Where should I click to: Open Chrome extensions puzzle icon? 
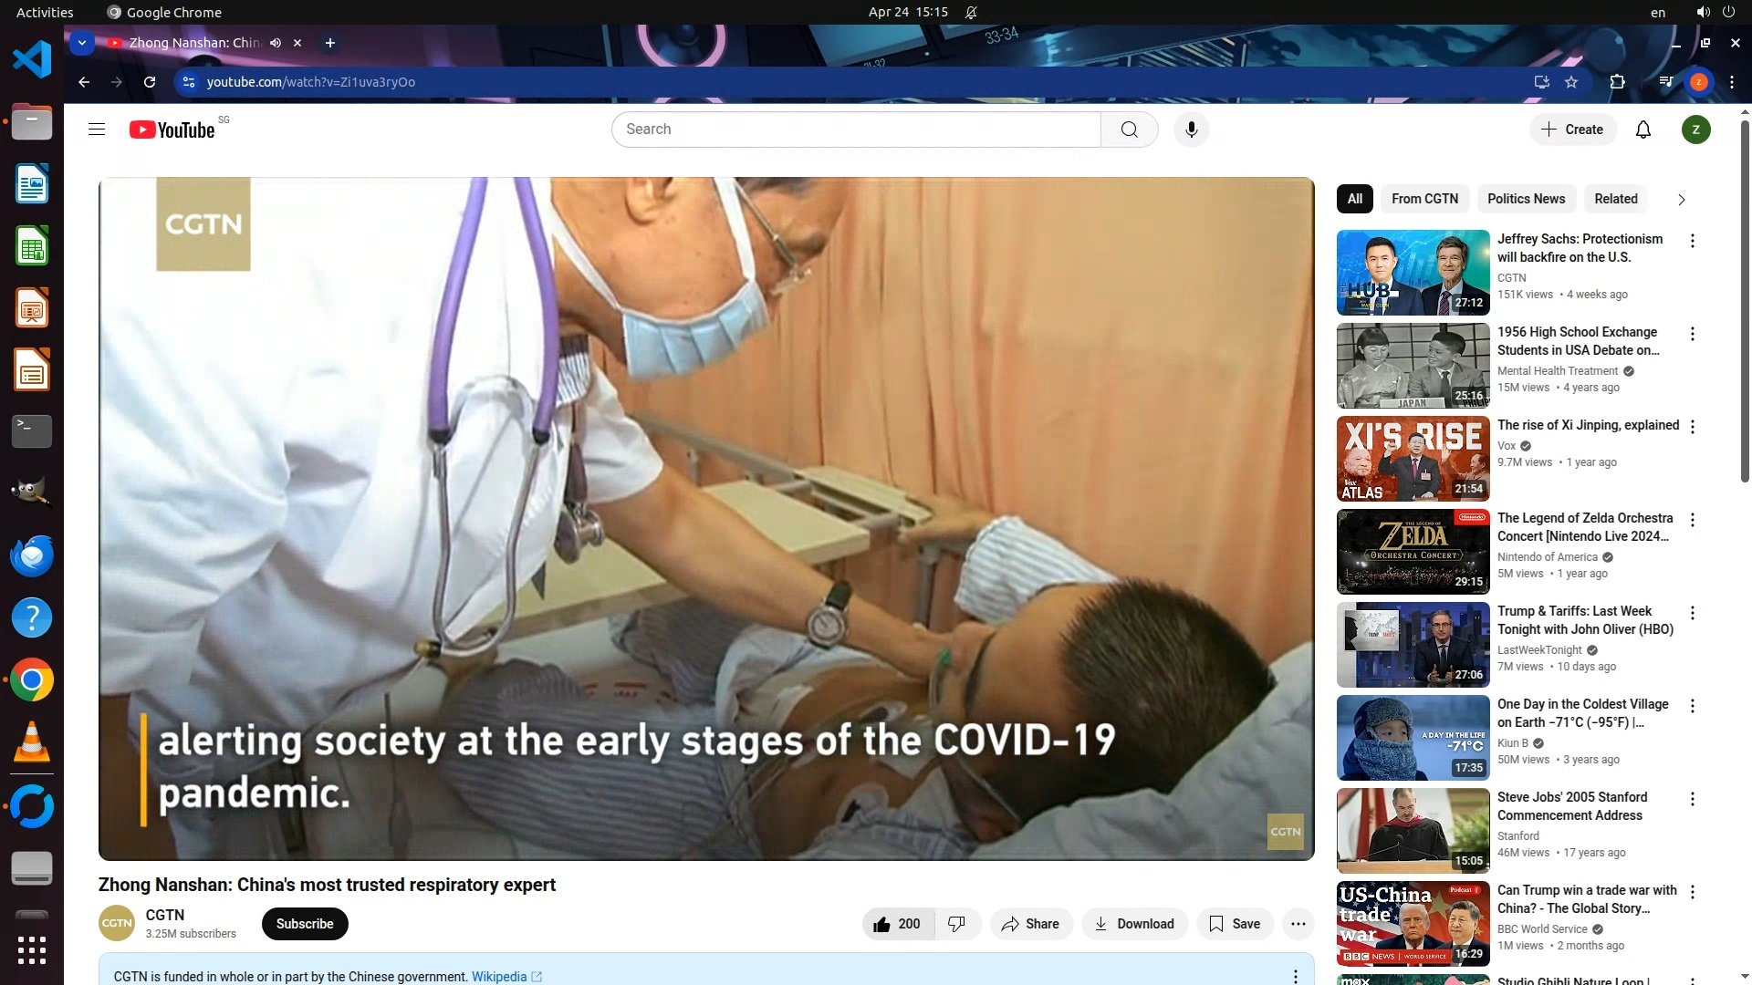point(1617,82)
